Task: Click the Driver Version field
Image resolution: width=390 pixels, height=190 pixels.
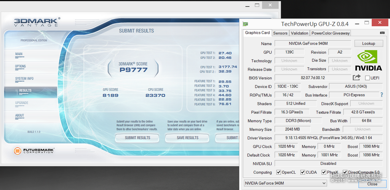Action: pos(329,138)
